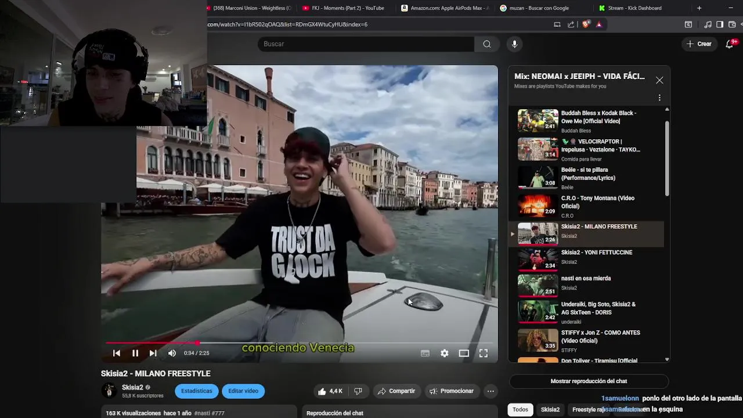Focus the Buscar search field
The height and width of the screenshot is (418, 743).
pos(366,44)
